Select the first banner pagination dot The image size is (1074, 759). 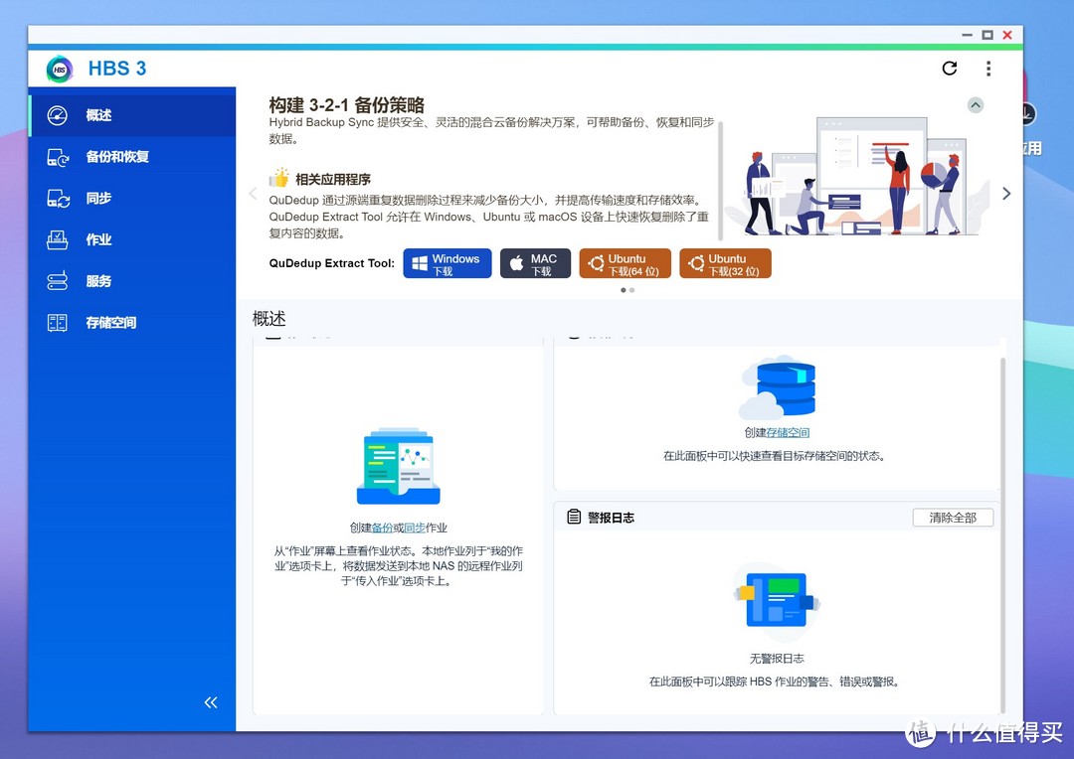coord(624,290)
